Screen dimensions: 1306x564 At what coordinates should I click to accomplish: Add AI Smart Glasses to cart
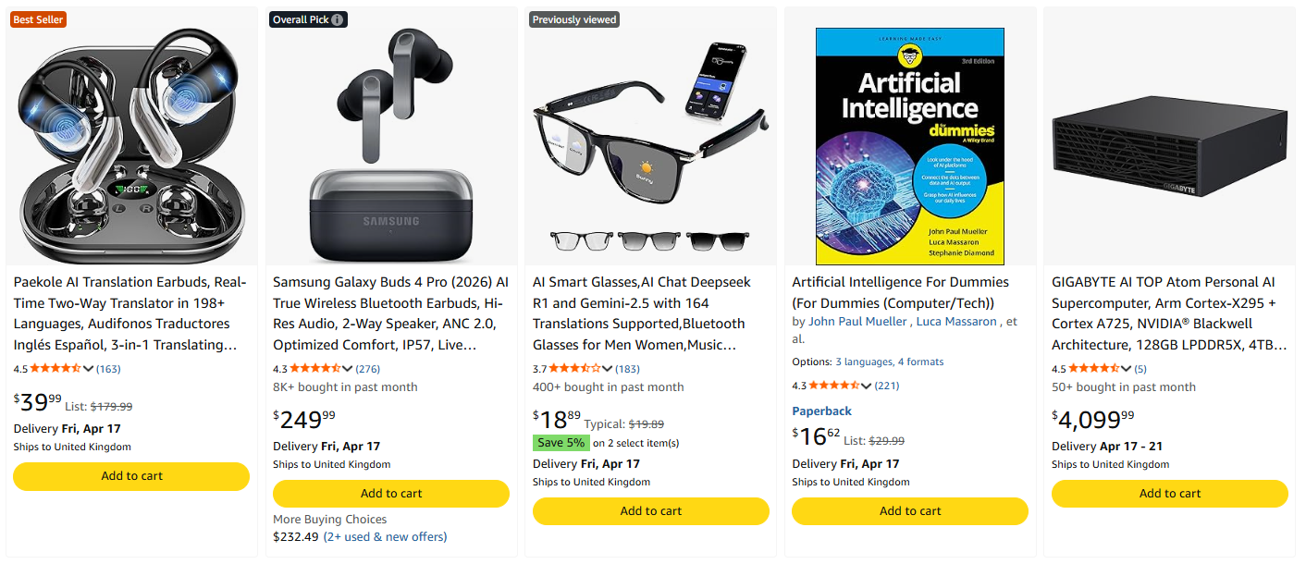coord(651,511)
